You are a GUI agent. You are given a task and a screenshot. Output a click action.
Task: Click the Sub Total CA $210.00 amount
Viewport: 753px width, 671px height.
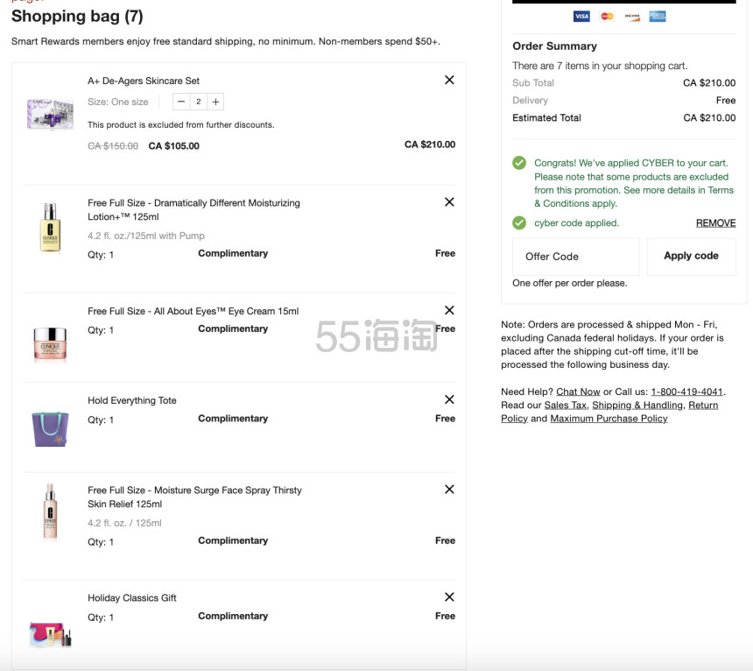(x=709, y=83)
